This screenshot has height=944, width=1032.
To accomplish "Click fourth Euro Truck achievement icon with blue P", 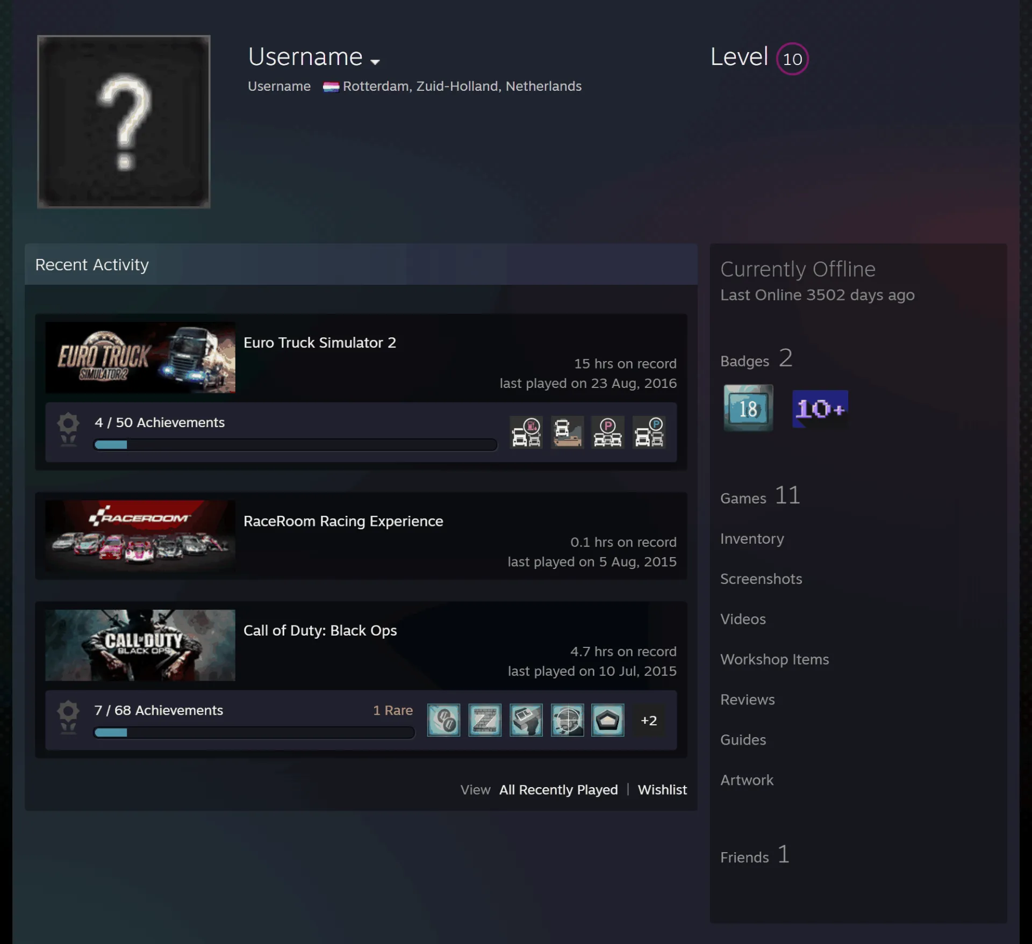I will (649, 432).
